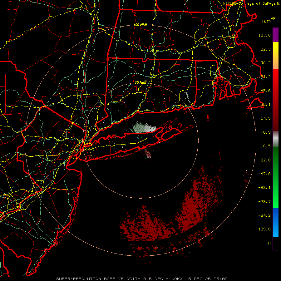Click the 92.3 velocity scale value
This screenshot has height=281, width=281.
[266, 49]
